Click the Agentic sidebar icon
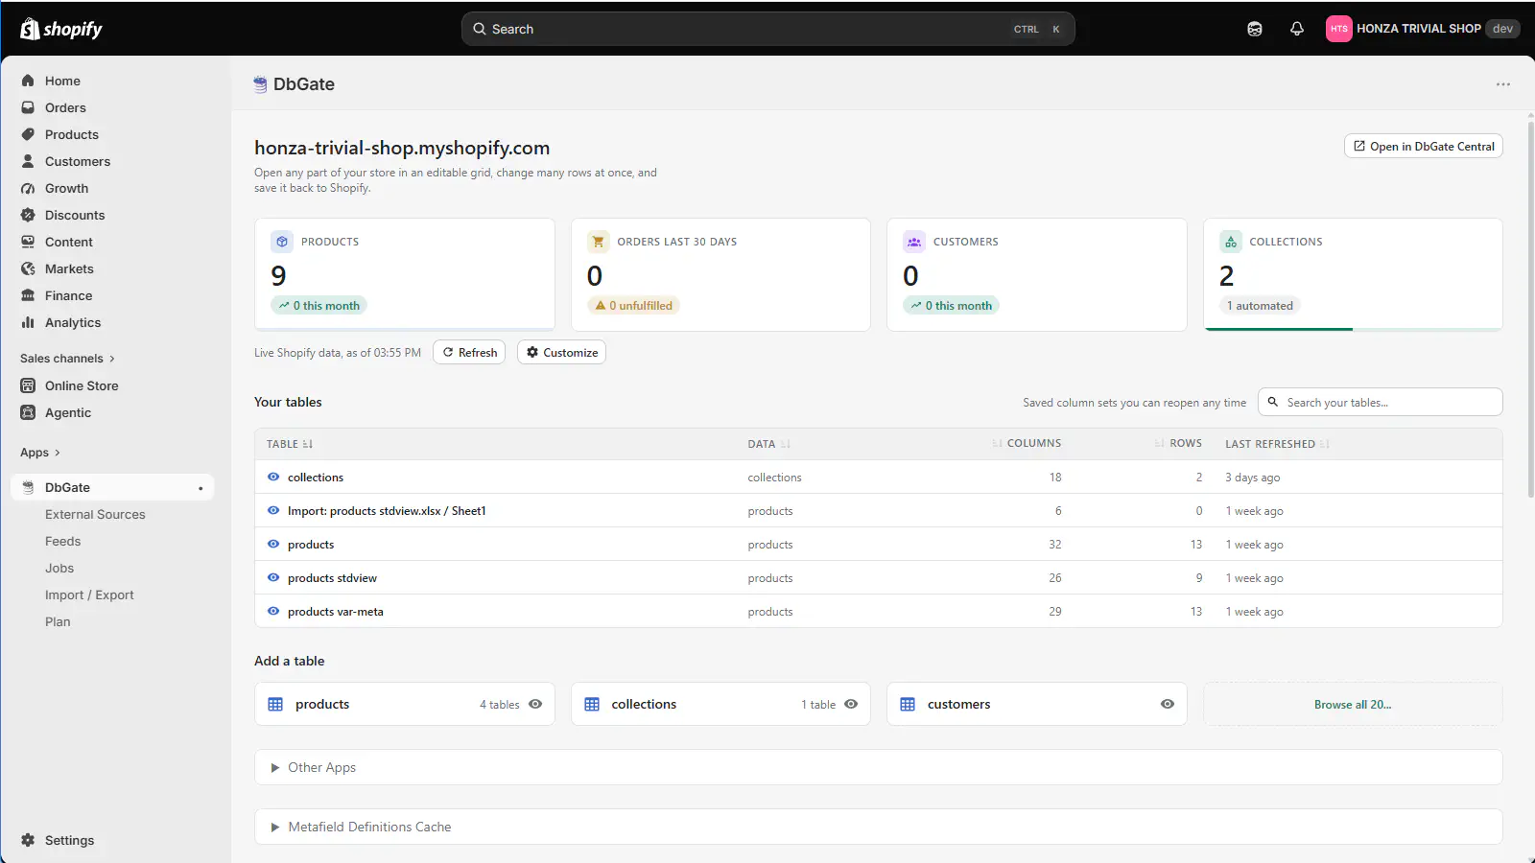This screenshot has width=1535, height=863. pos(28,412)
